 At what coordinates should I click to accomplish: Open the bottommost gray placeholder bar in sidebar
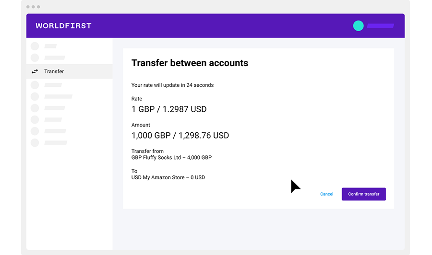[56, 143]
